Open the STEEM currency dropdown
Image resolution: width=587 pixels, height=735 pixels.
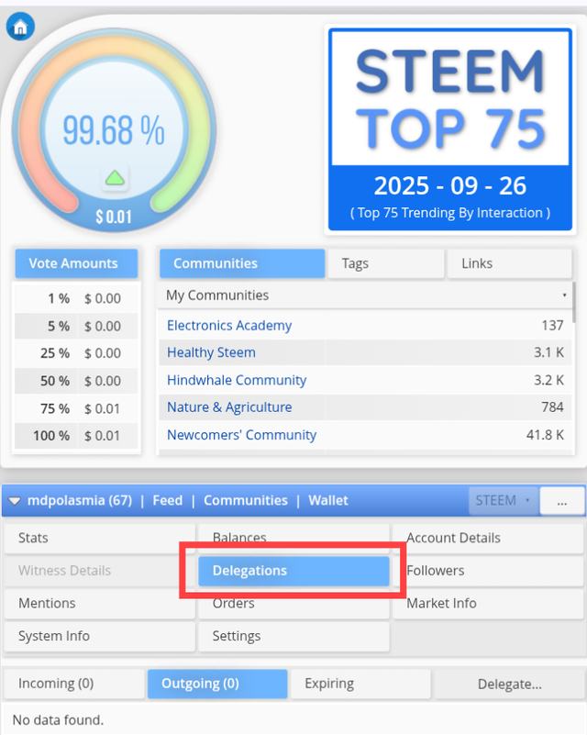[504, 501]
